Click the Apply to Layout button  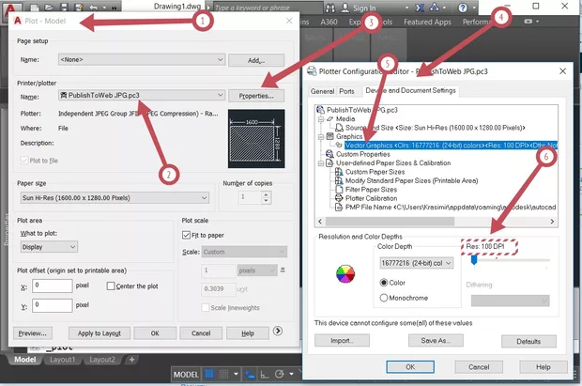(100, 333)
